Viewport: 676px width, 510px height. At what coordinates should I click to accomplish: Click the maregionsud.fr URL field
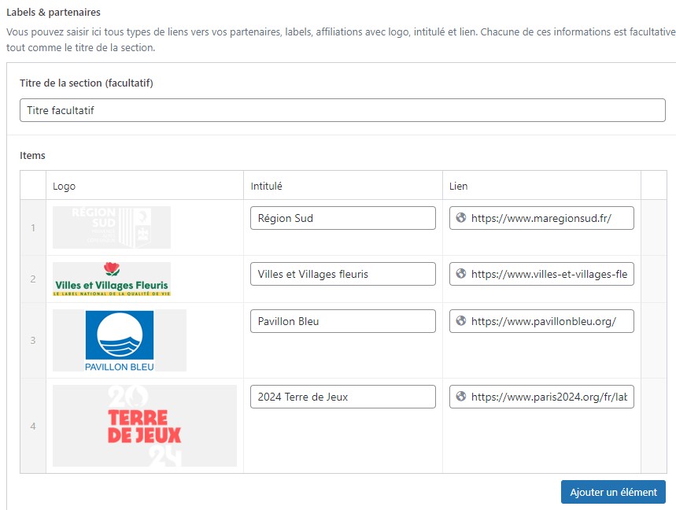[549, 219]
